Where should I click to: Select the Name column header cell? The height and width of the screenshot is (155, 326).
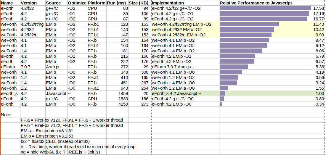pos(7,3)
